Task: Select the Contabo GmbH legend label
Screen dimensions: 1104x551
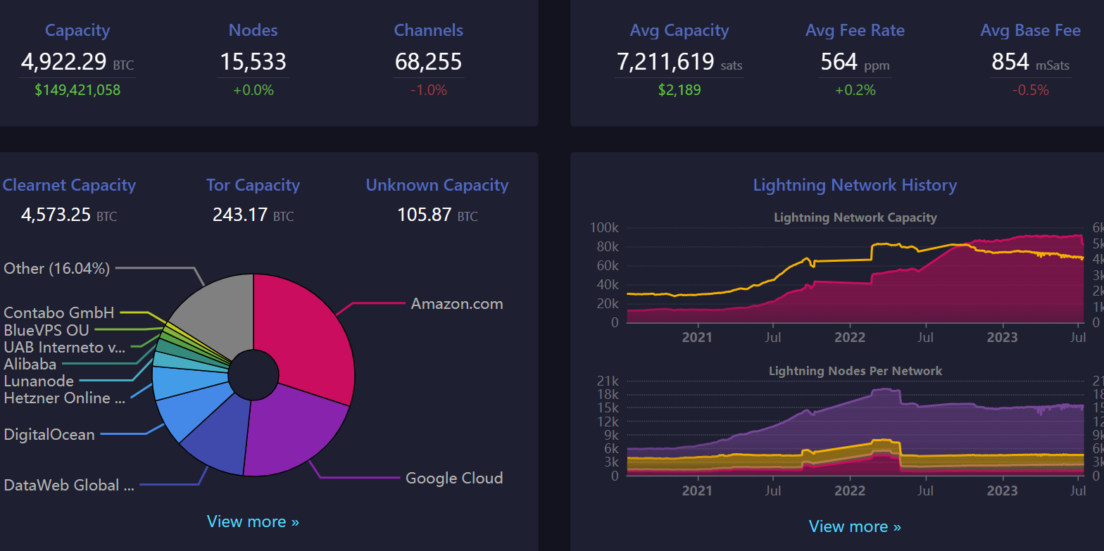Action: [59, 312]
